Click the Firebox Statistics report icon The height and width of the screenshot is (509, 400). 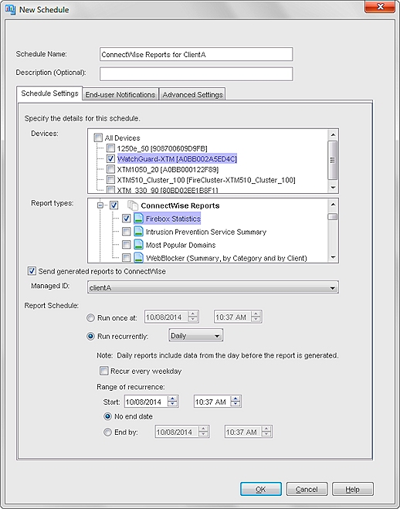click(x=138, y=219)
